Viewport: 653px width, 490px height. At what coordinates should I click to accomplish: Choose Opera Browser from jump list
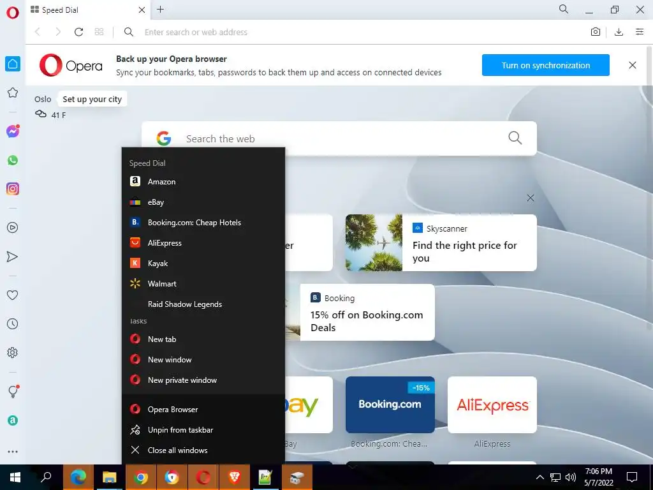(x=203, y=409)
